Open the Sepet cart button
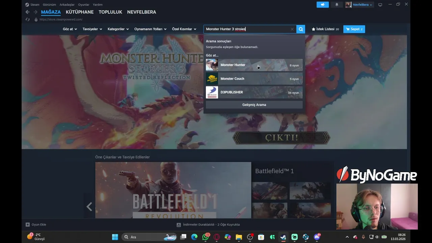The height and width of the screenshot is (243, 432). click(x=354, y=29)
